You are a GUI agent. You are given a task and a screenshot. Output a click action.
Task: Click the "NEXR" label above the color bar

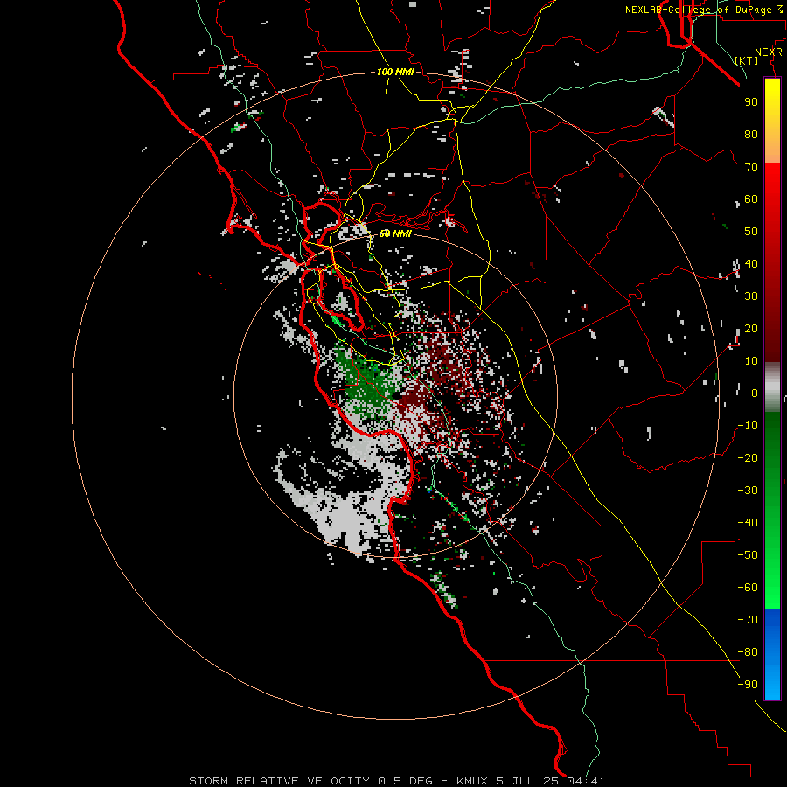tap(769, 52)
